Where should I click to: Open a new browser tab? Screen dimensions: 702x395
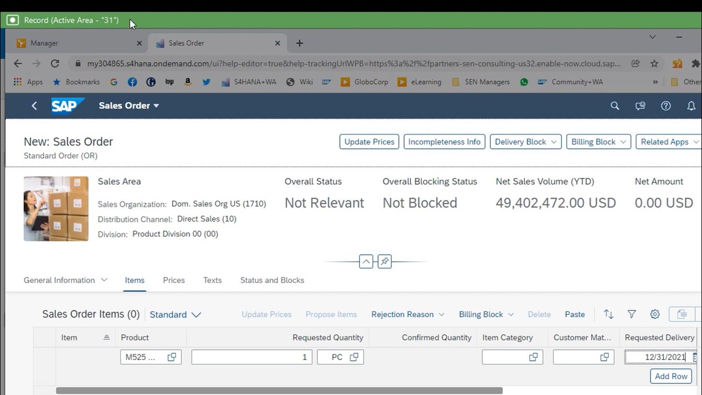pos(299,43)
